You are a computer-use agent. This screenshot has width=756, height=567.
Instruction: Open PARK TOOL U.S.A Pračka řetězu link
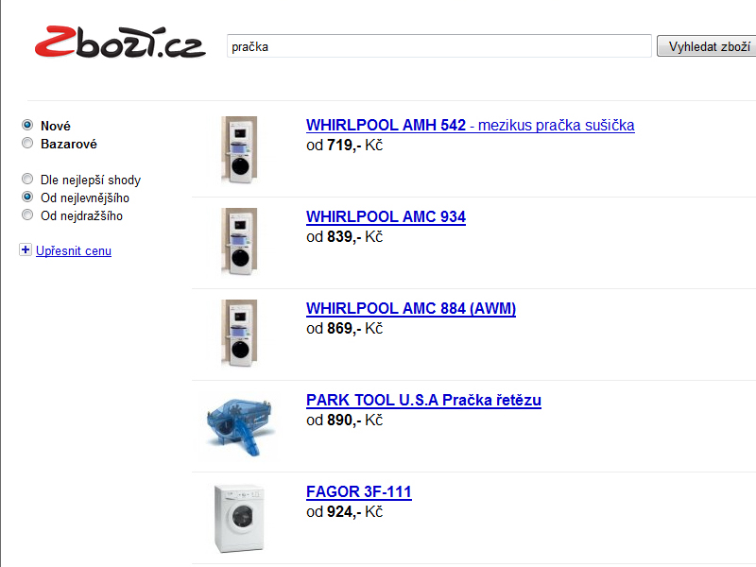(423, 400)
